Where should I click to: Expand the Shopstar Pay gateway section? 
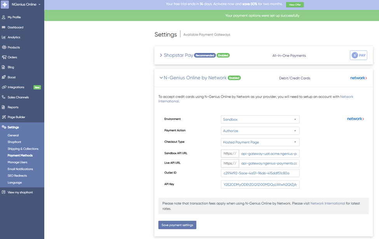click(x=161, y=55)
